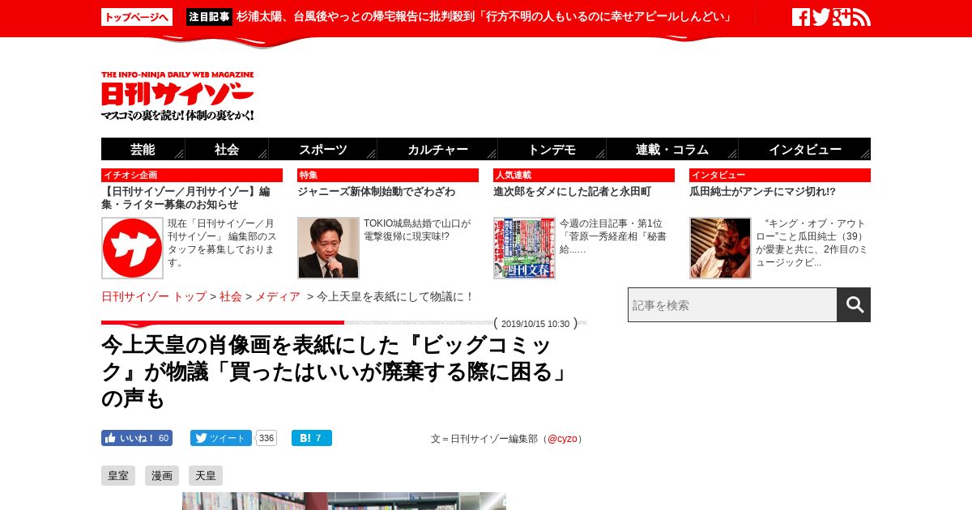Open the 社会 menu
The height and width of the screenshot is (510, 972).
tap(227, 149)
